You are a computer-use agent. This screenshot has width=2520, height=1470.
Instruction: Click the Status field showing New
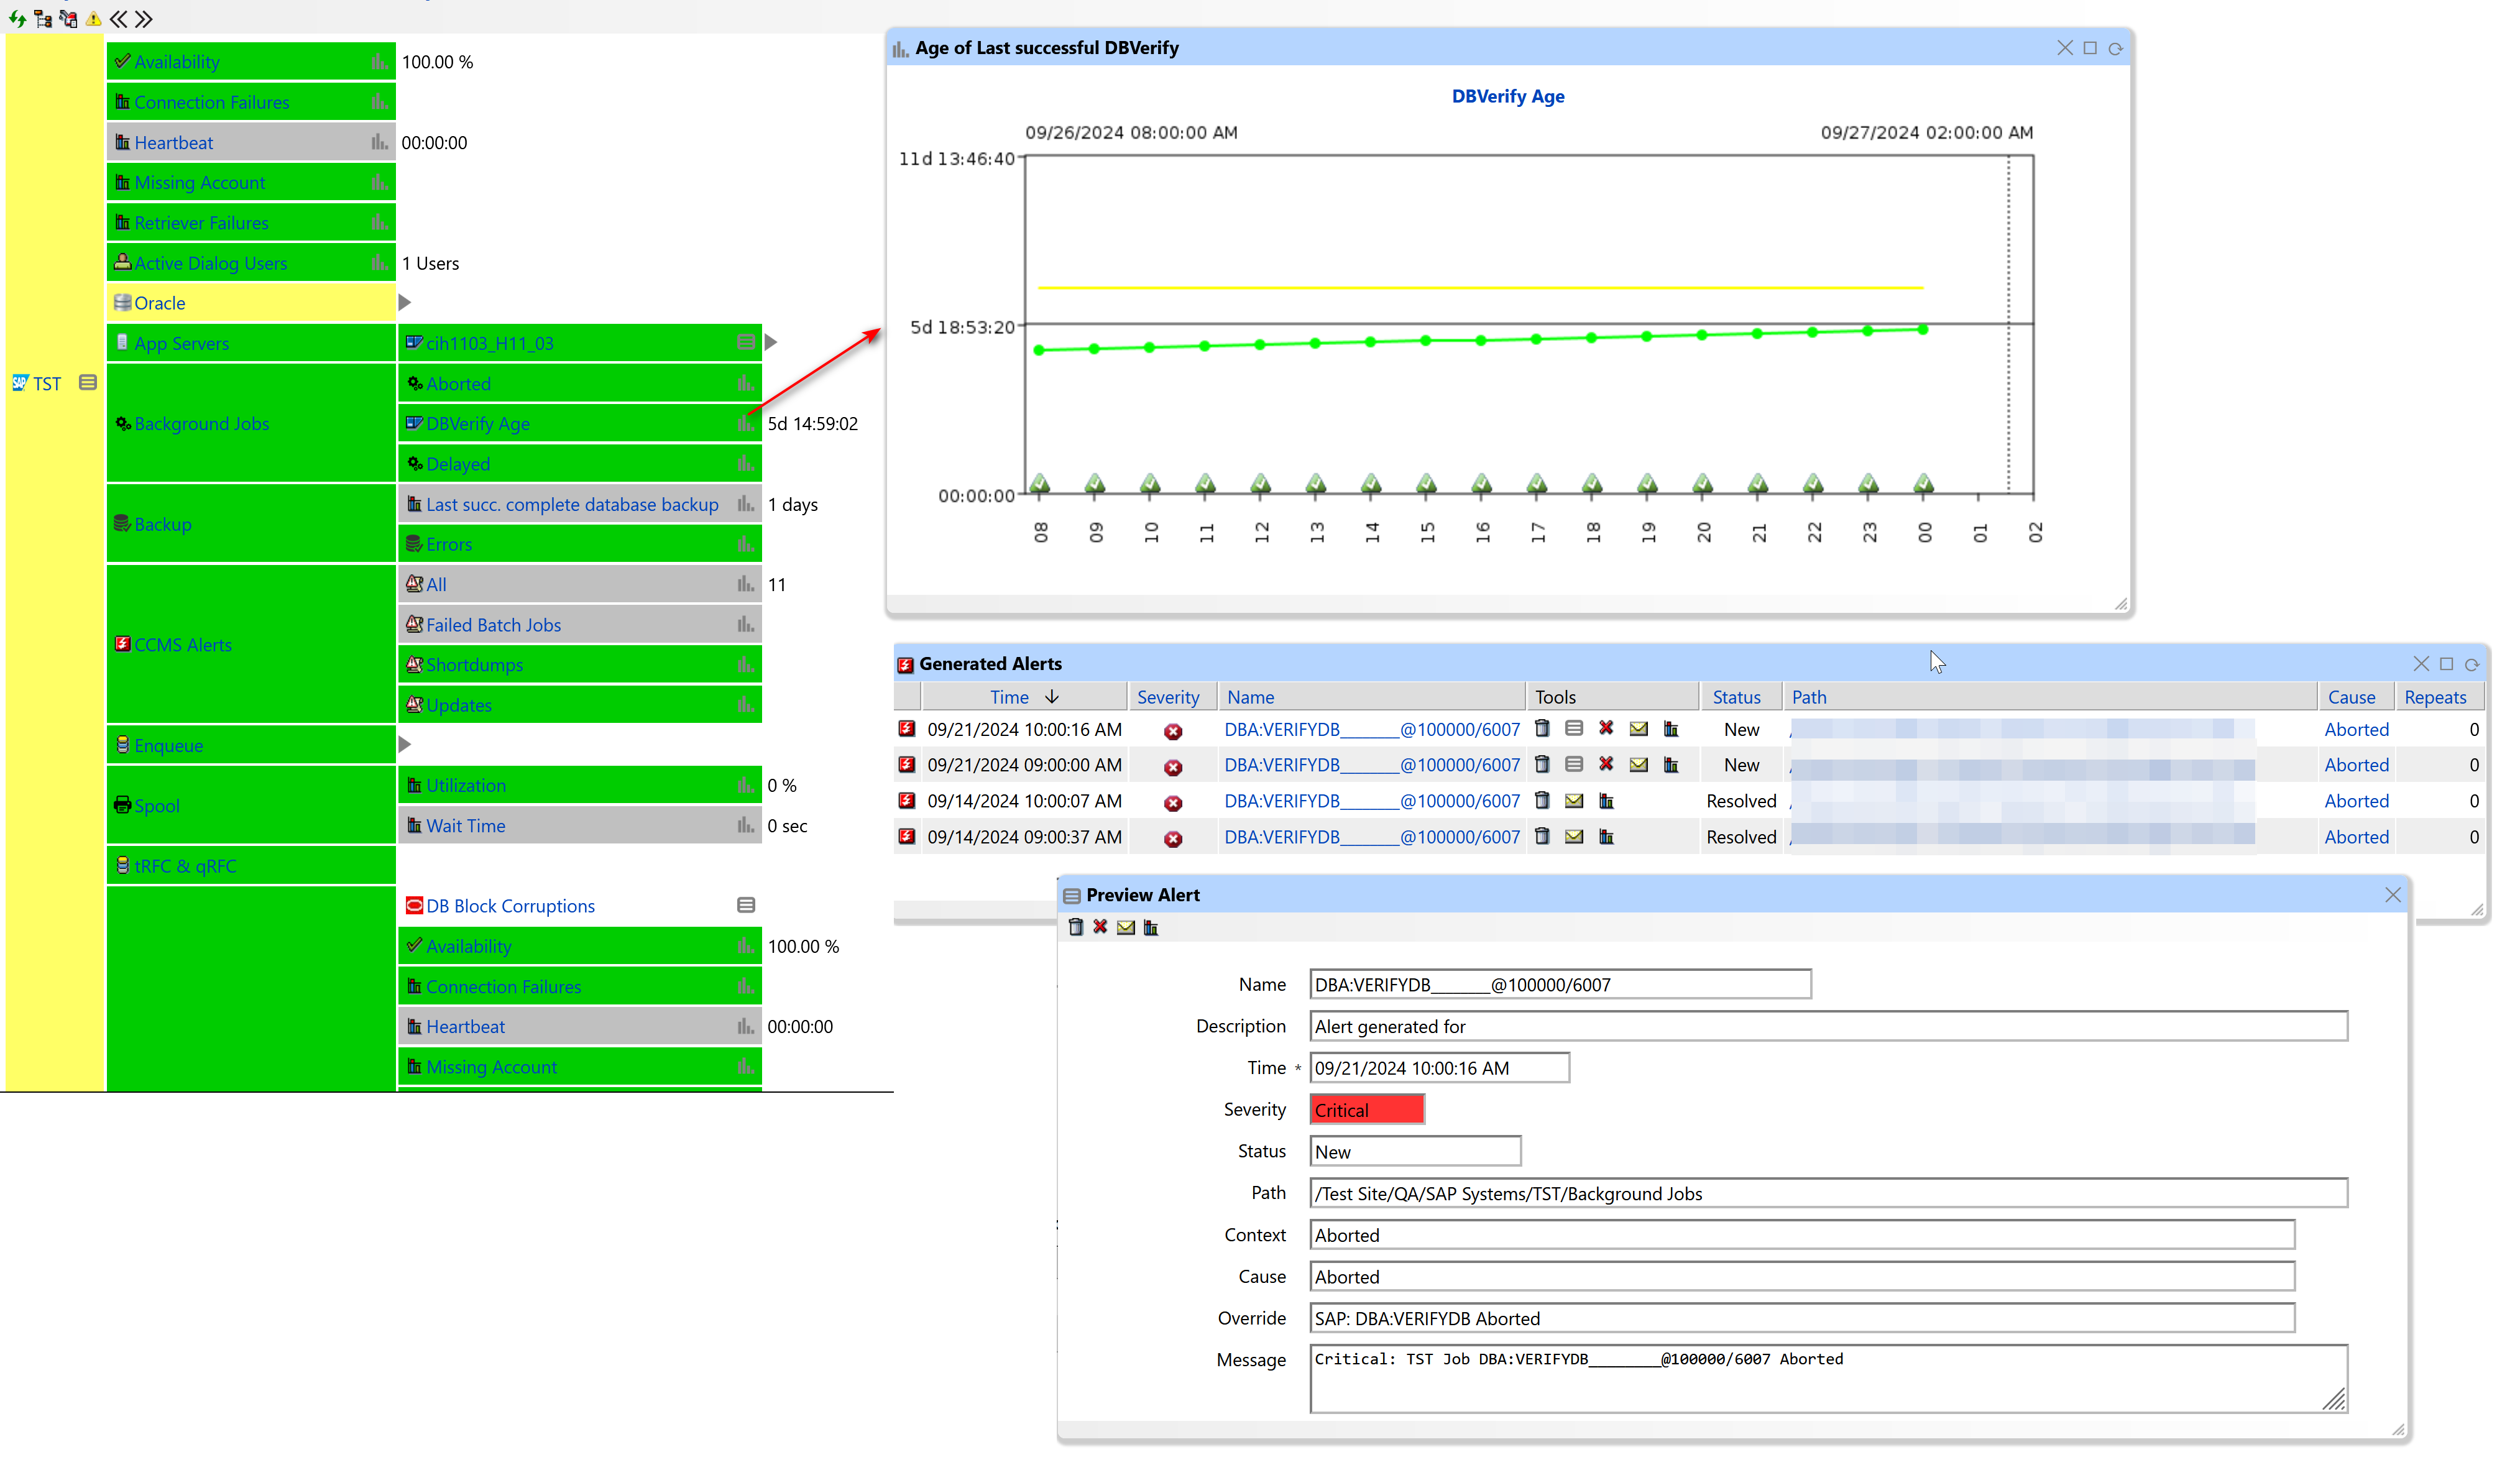pos(1414,1151)
